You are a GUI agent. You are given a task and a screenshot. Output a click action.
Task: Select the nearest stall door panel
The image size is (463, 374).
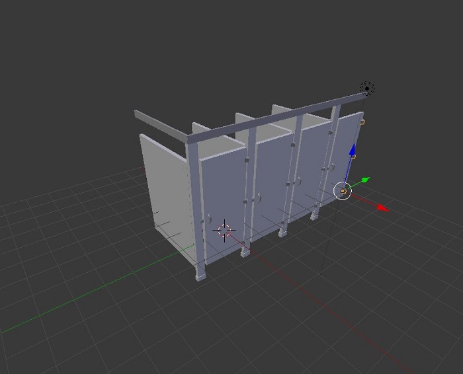[x=224, y=205]
